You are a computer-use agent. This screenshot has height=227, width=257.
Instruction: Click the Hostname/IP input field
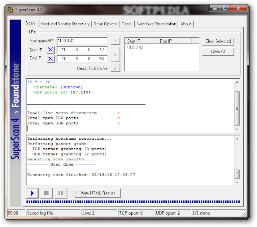pos(82,41)
